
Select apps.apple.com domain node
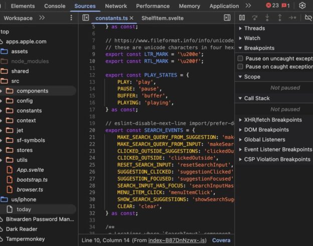(x=26, y=41)
